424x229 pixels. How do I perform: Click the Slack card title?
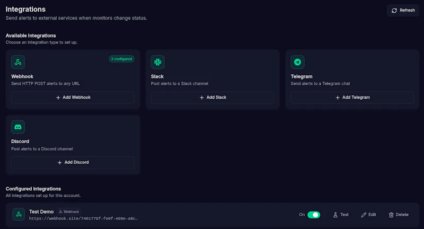157,76
